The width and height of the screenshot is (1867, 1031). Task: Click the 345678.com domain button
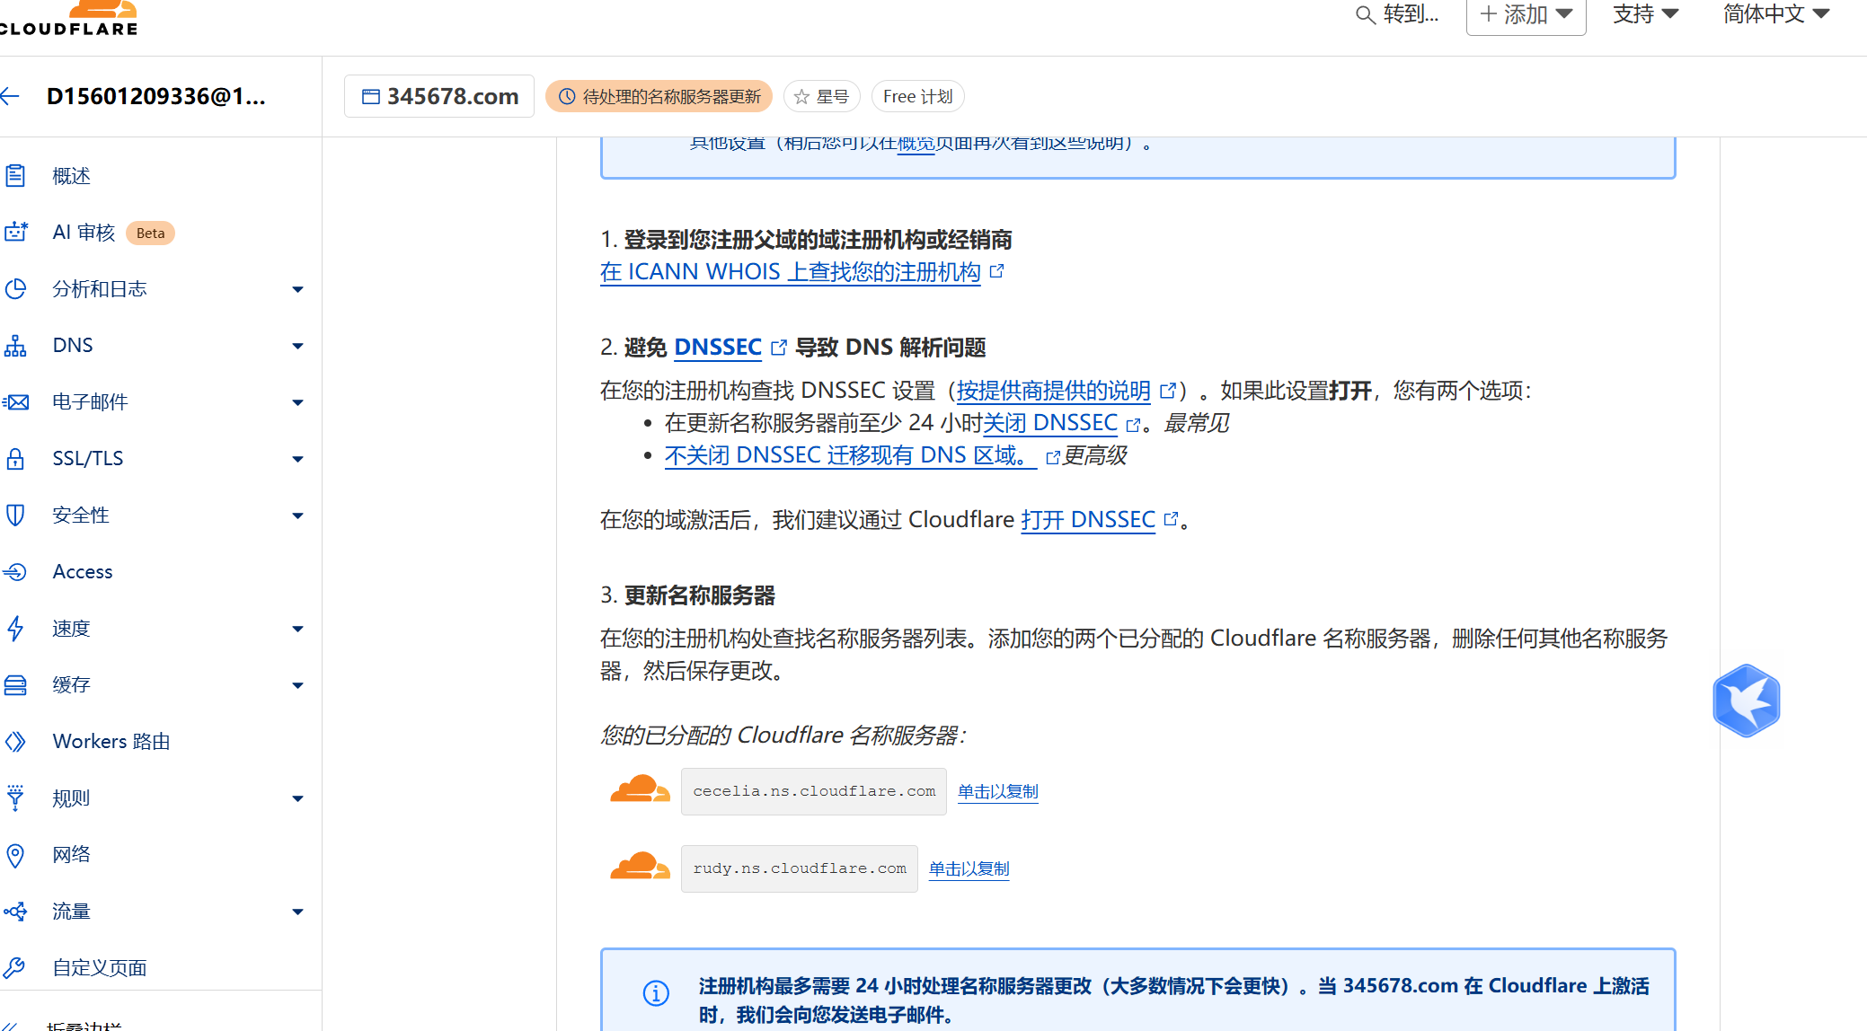coord(439,96)
